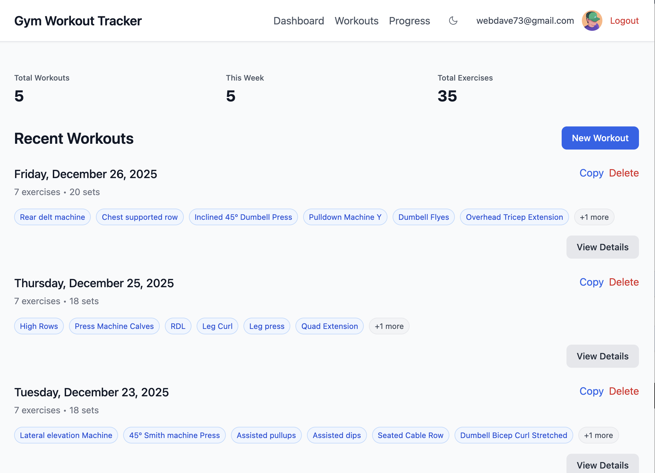The height and width of the screenshot is (473, 655).
Task: Select the Dumbell Flyes tag
Action: point(423,217)
